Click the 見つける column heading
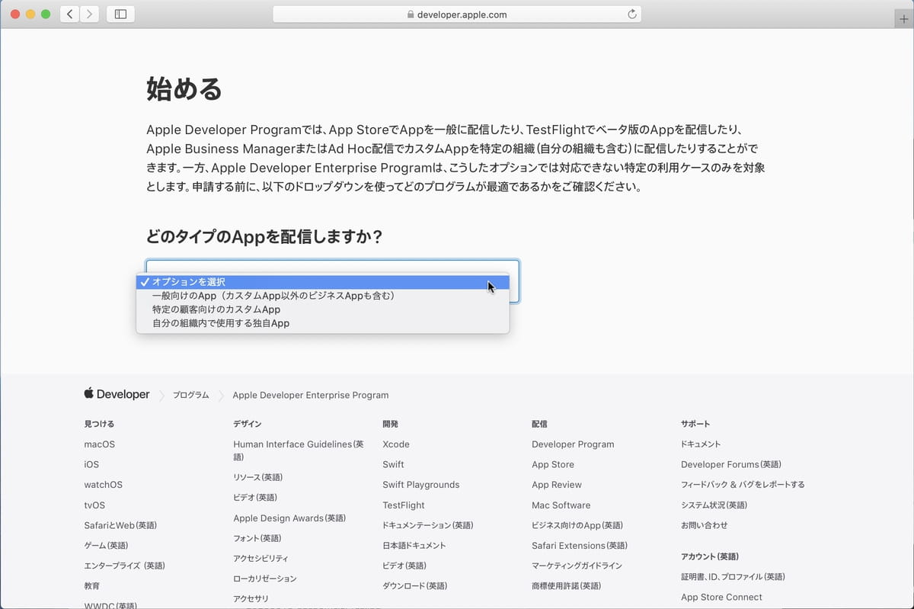Screen dimensions: 914x609 [x=99, y=424]
